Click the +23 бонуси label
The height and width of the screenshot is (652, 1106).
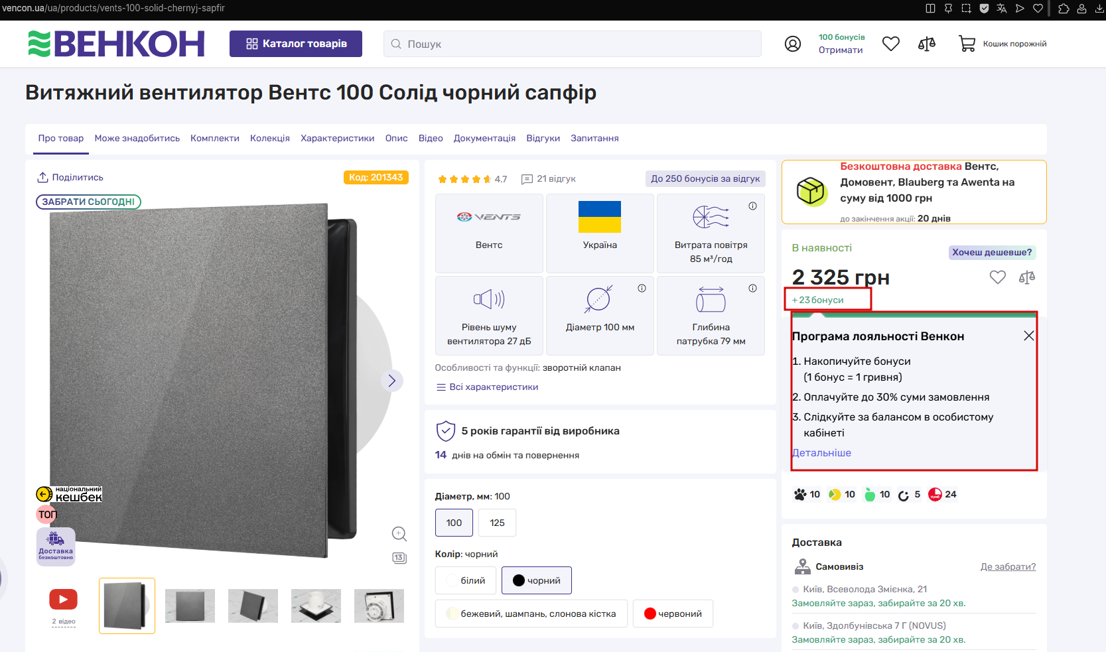click(818, 300)
